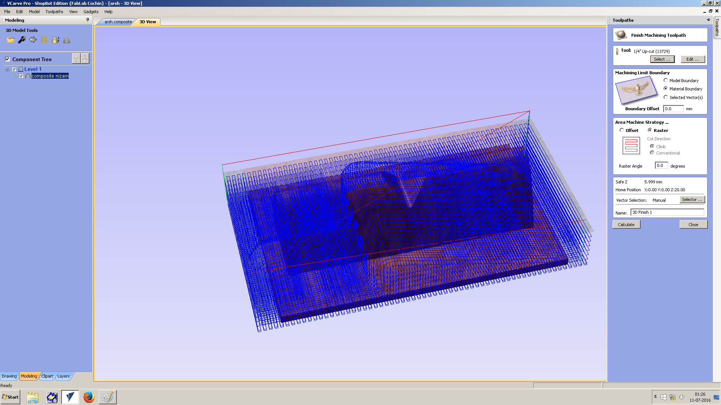Pin the Toolpaths panel
The width and height of the screenshot is (721, 405).
(709, 20)
